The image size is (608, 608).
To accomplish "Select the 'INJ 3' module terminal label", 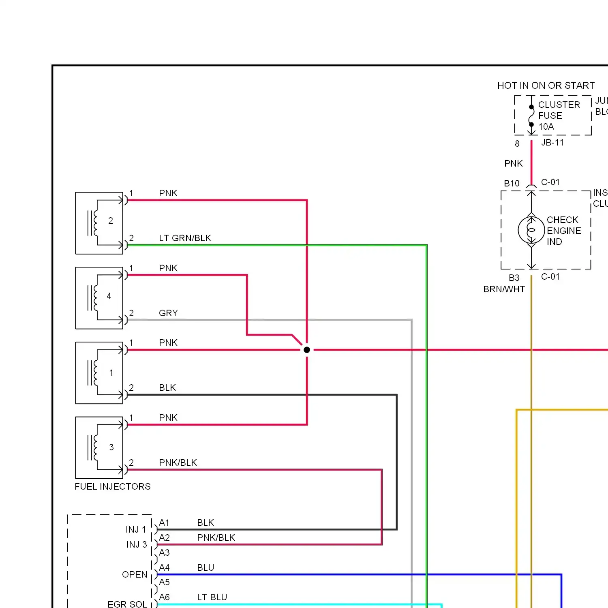I will tap(137, 544).
